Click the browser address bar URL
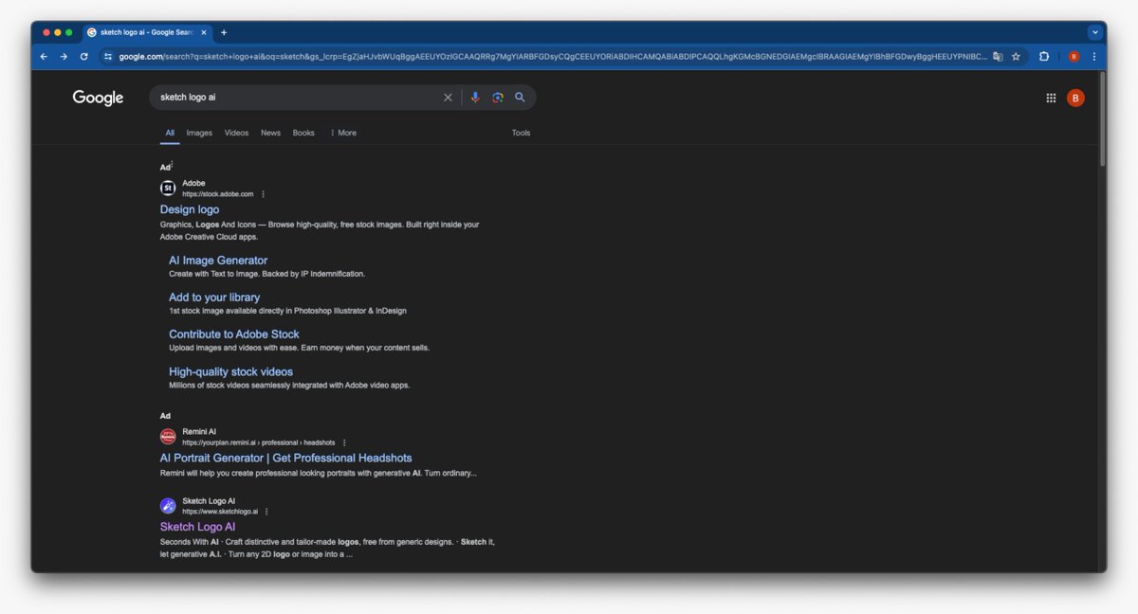 tap(552, 57)
